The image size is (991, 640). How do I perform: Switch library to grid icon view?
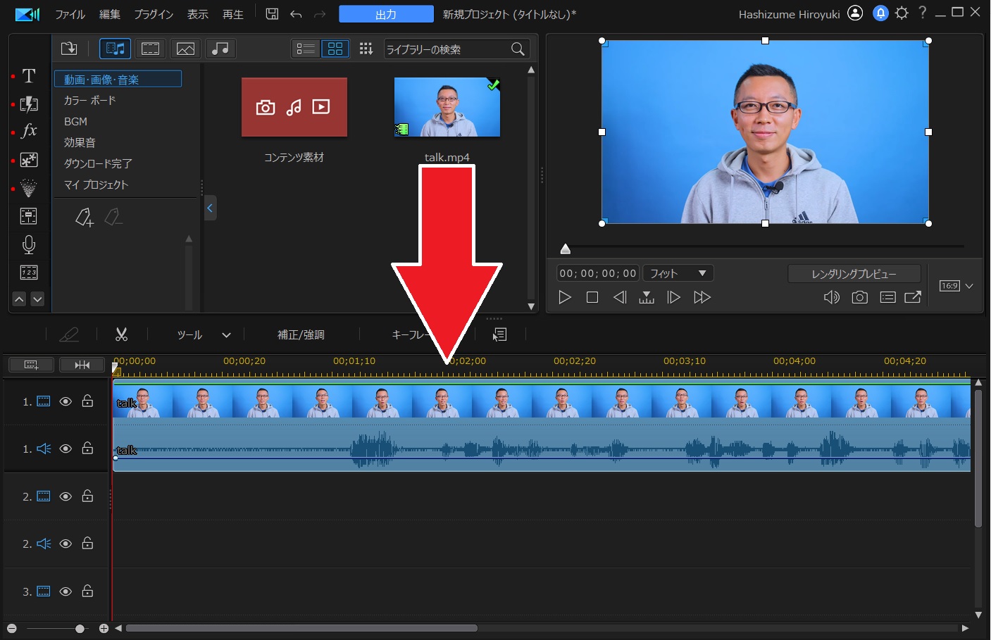[335, 49]
